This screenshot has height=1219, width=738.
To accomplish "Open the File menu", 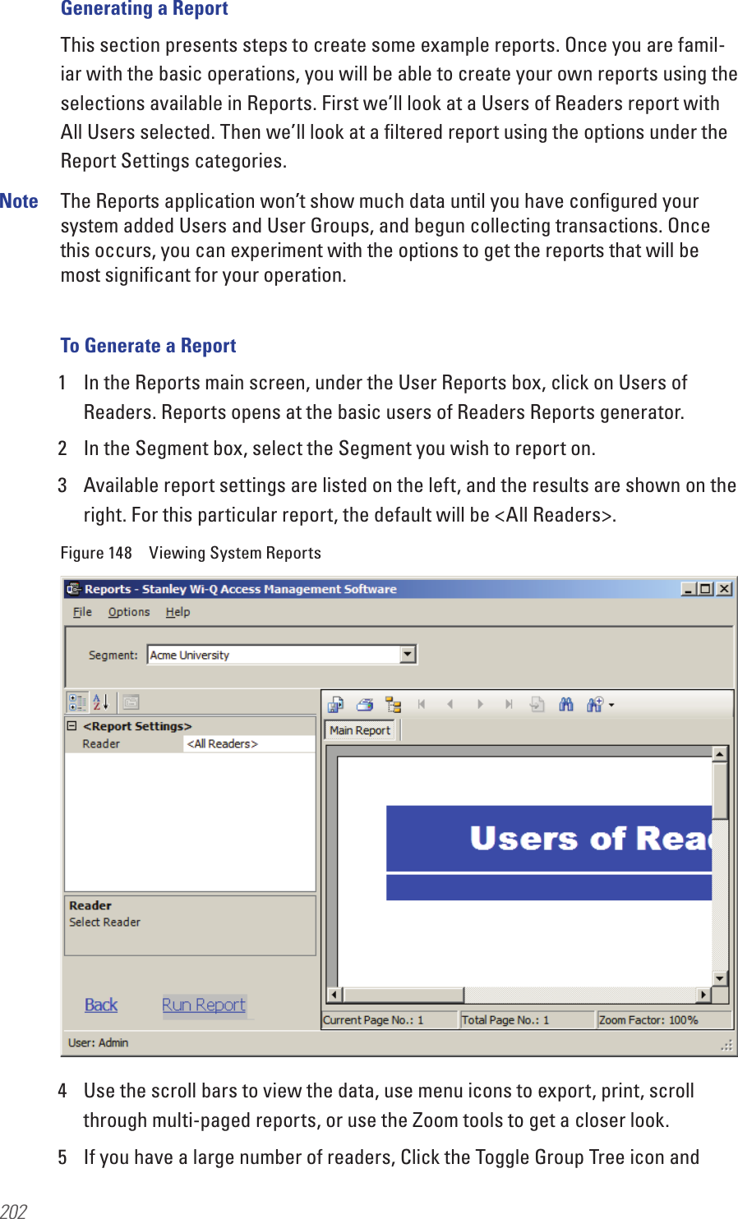I will (x=81, y=612).
